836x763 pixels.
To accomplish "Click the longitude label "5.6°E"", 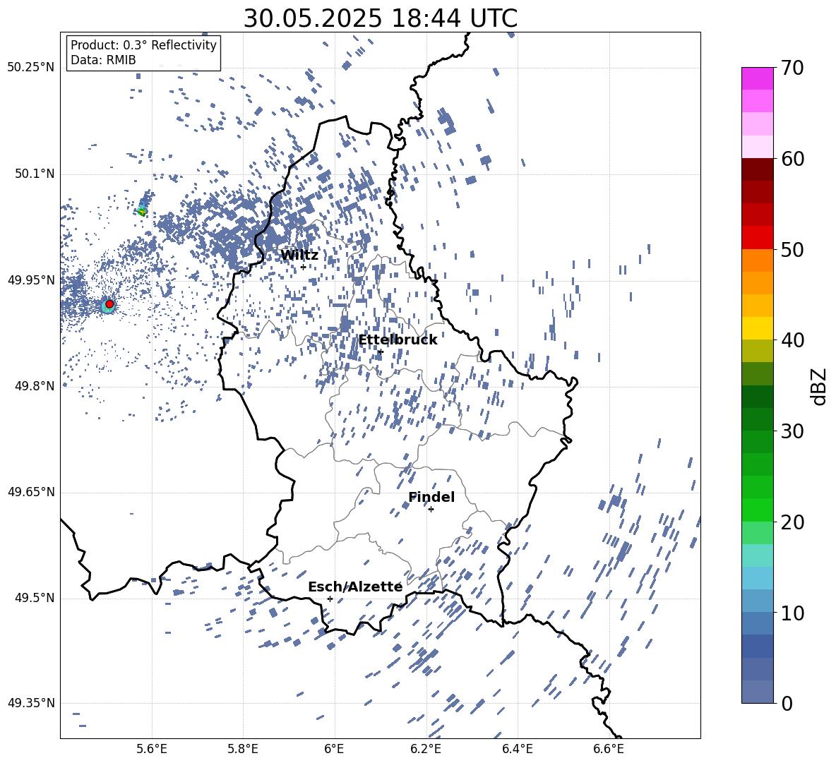I will [x=151, y=749].
